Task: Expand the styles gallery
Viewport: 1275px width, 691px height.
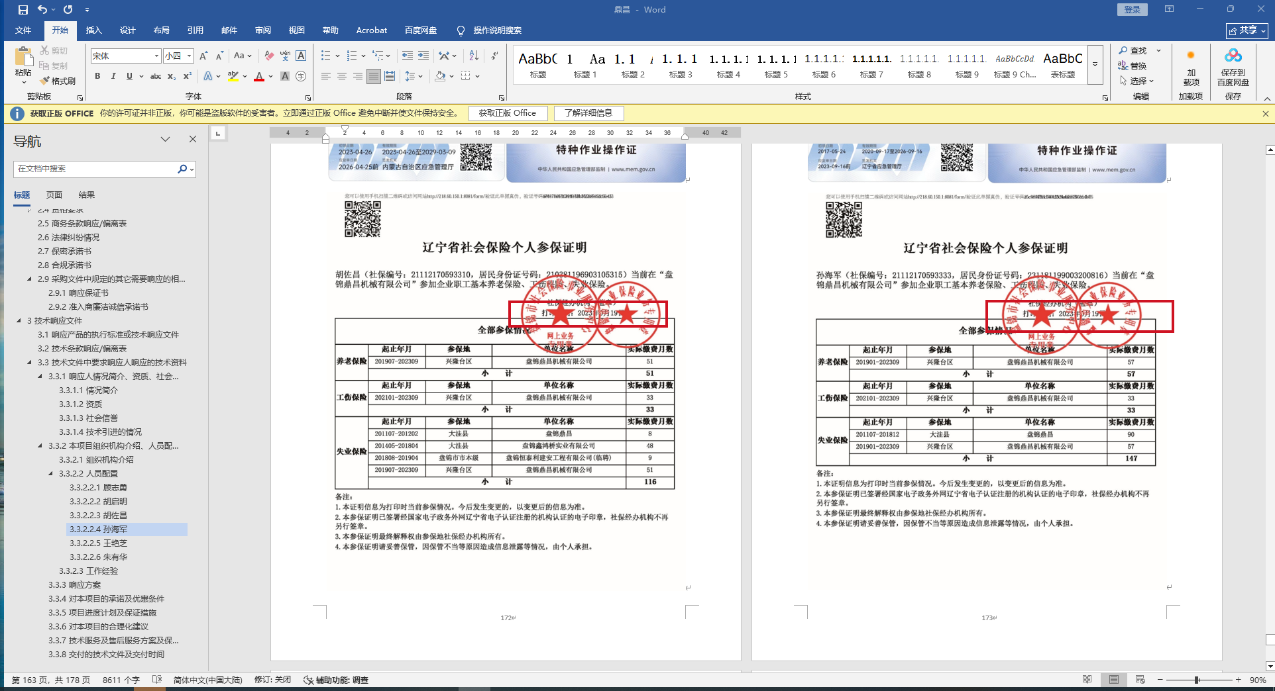Action: tap(1095, 64)
